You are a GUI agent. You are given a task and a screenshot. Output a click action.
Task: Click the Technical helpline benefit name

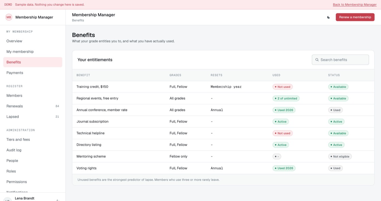point(90,133)
